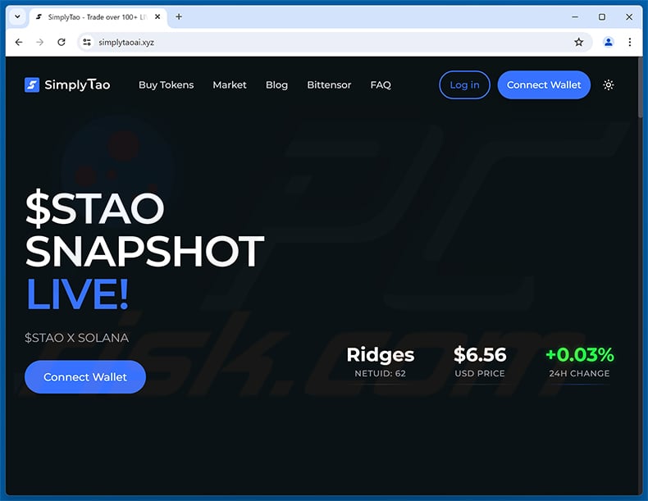Click the SNAPSHOT headline word
This screenshot has width=648, height=501.
point(145,251)
